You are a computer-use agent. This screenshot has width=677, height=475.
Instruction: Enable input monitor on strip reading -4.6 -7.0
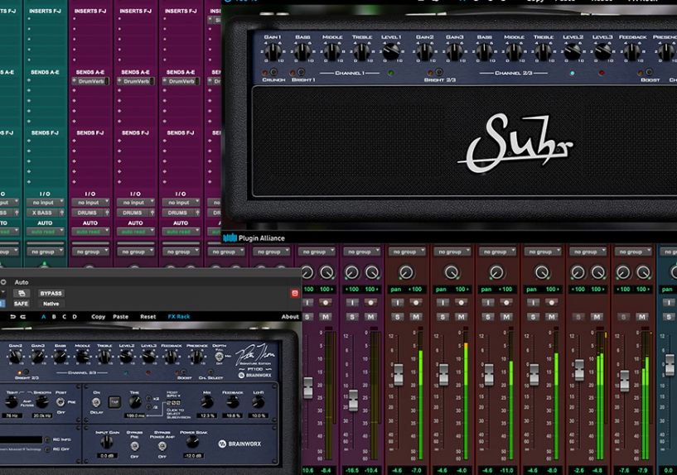397,303
